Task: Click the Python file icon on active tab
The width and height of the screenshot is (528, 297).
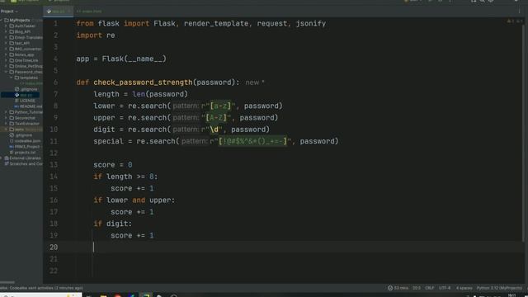Action: pos(49,11)
